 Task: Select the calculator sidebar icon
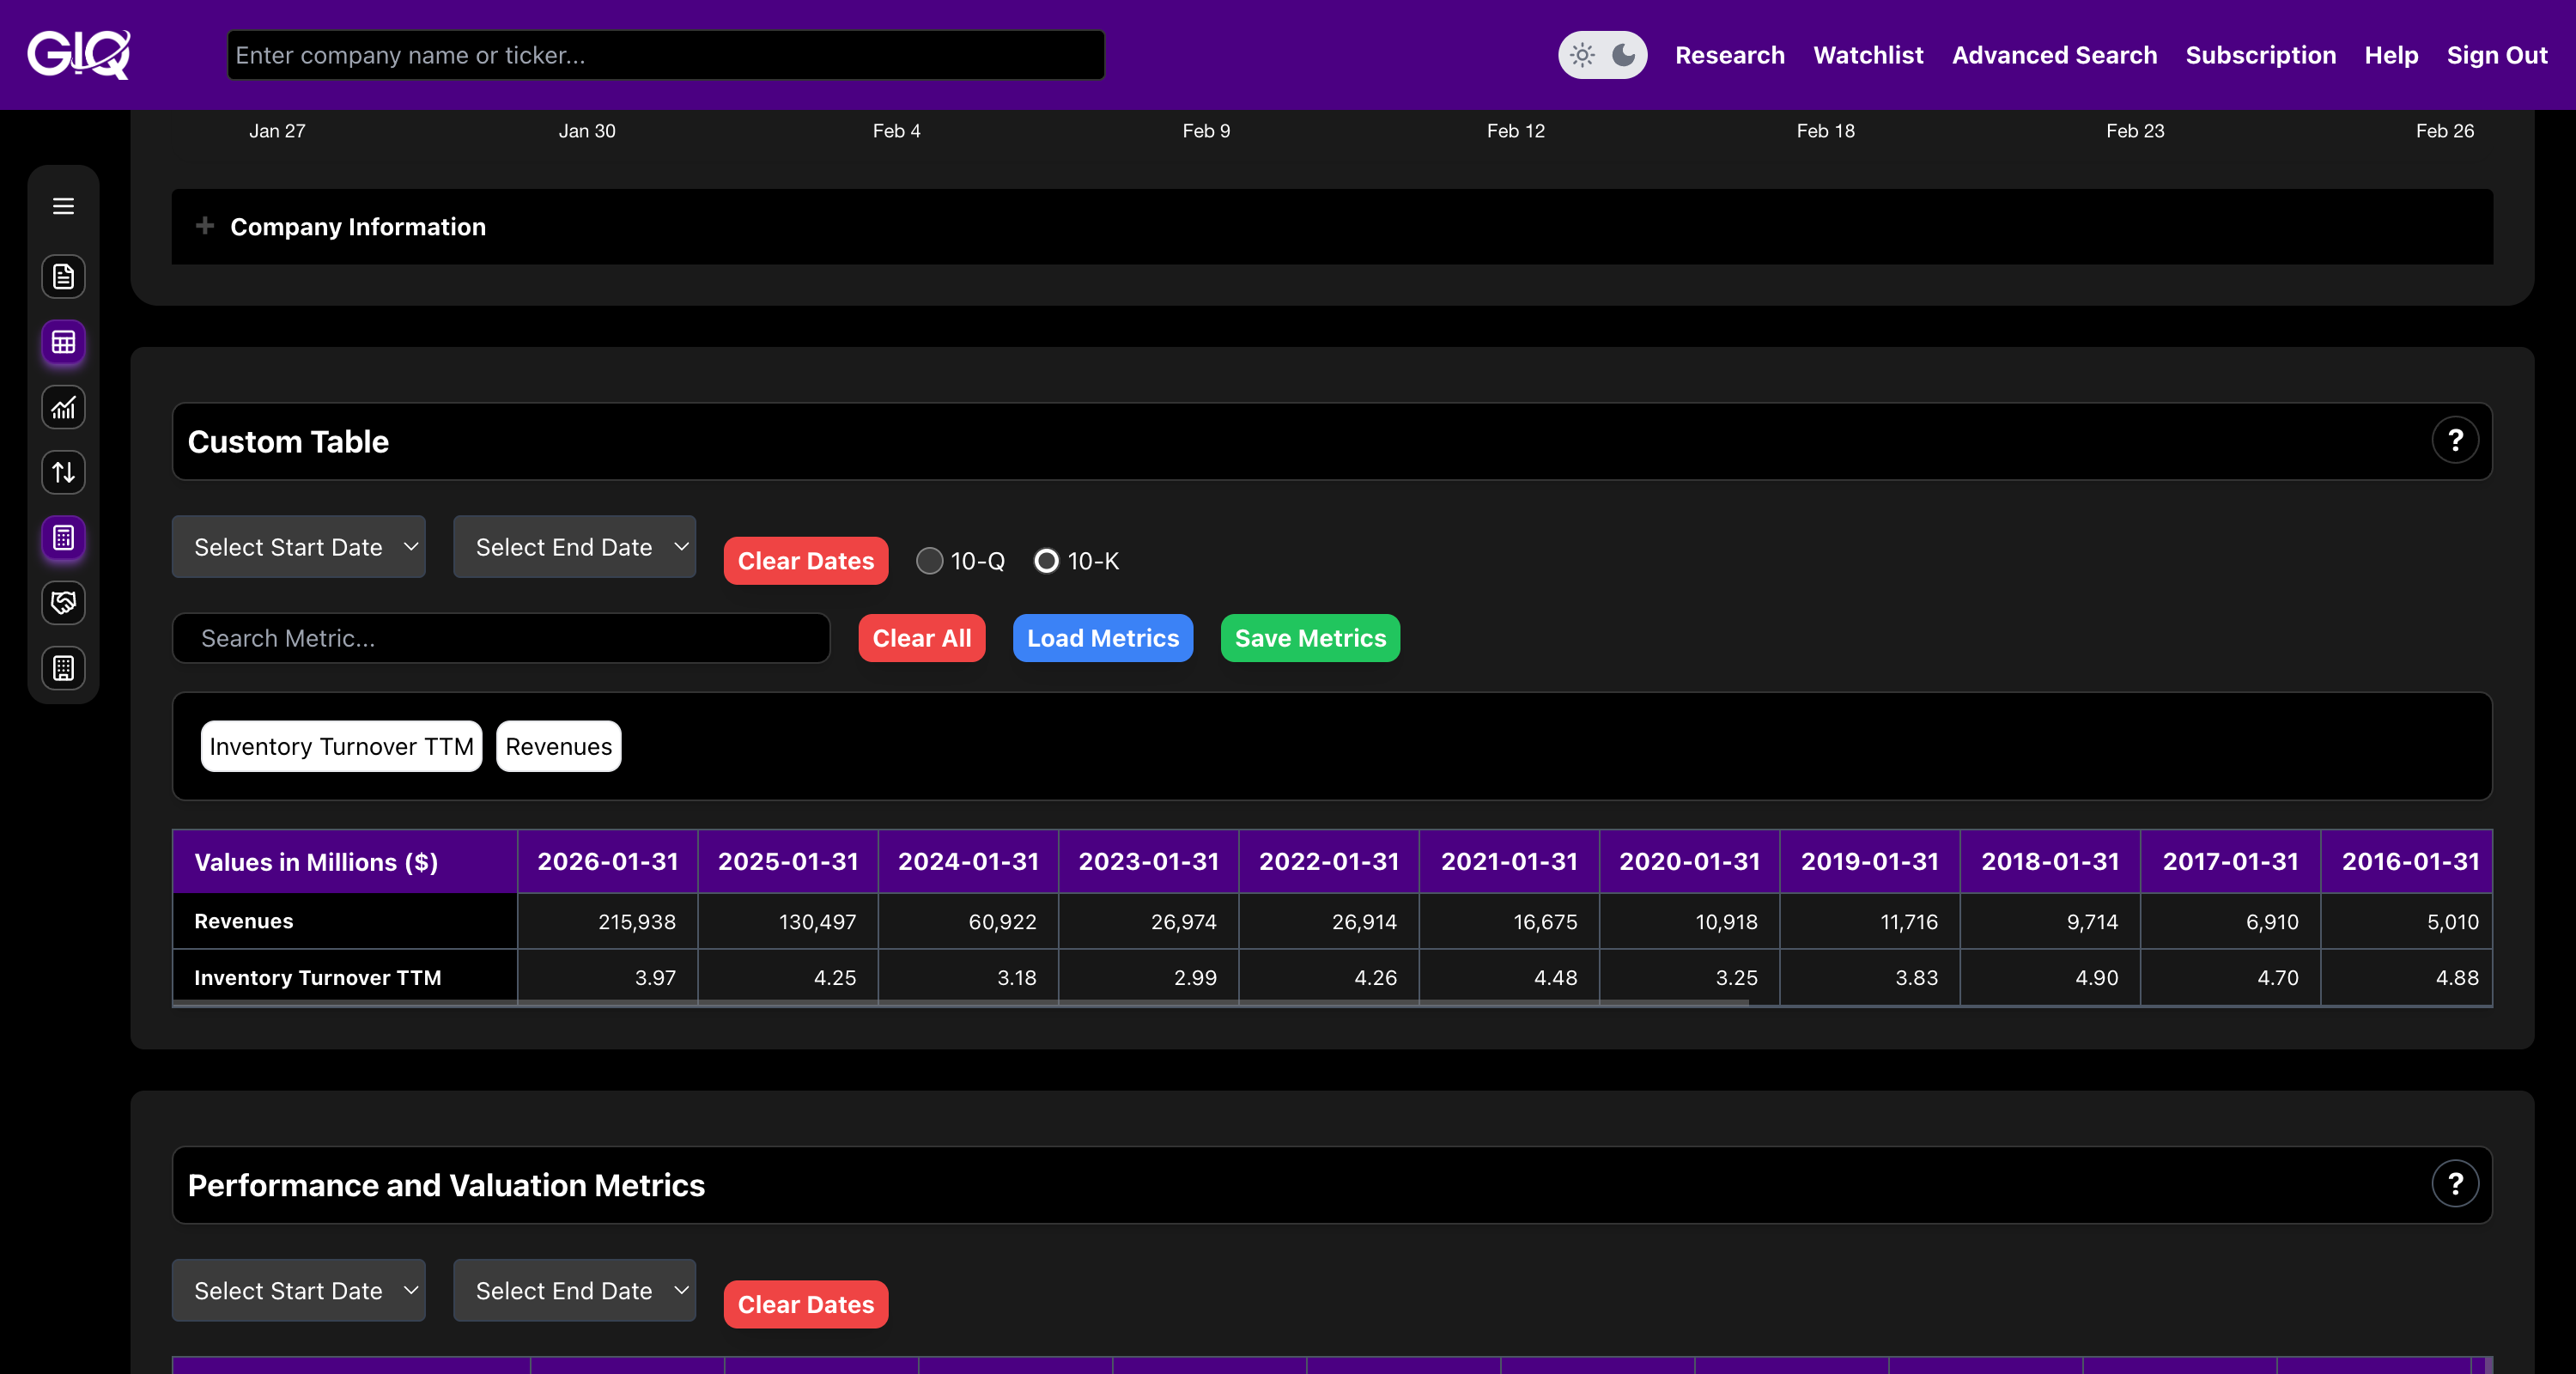point(63,538)
